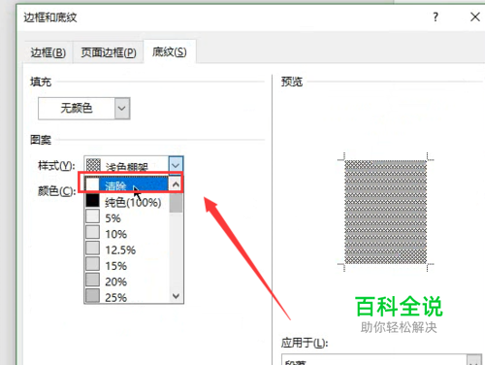
Task: Click the swatch beside 5%
Action: (x=92, y=216)
